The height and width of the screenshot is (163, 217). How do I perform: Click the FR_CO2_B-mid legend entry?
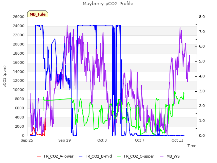click(95, 156)
